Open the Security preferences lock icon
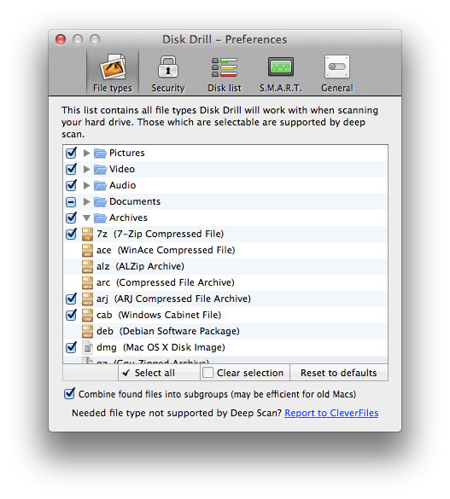450x499 pixels. 168,67
